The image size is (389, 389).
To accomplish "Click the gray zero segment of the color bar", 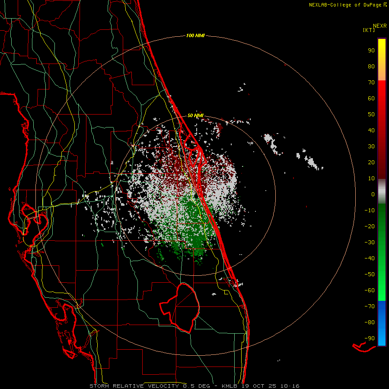I will point(382,191).
